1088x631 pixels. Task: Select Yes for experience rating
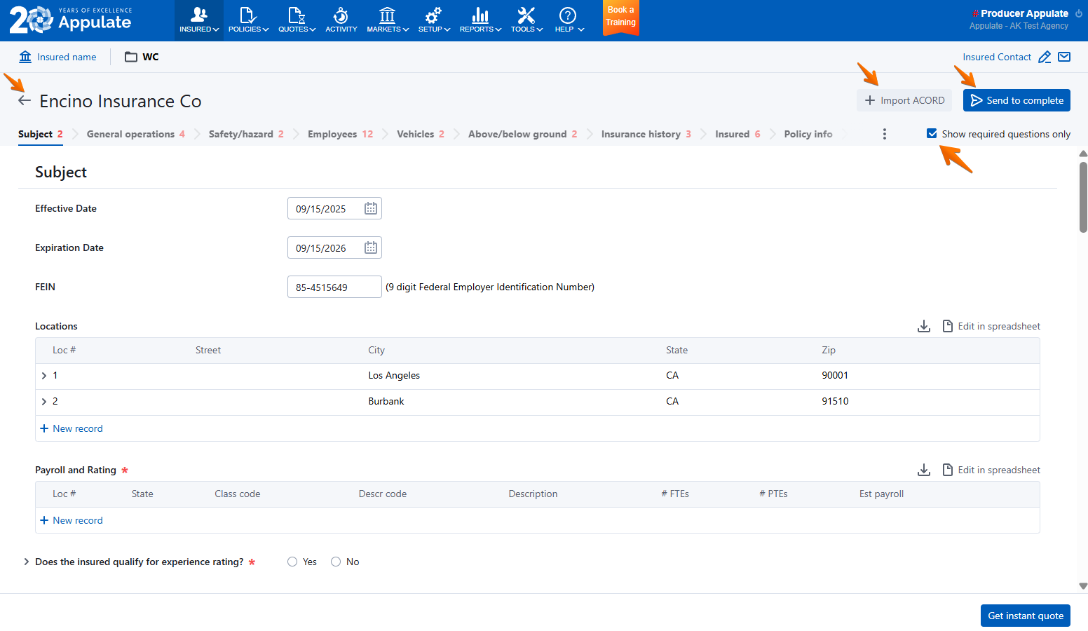pyautogui.click(x=292, y=562)
